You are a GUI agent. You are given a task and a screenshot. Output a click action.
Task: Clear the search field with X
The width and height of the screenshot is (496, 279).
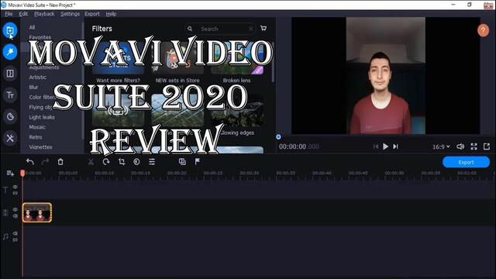click(x=250, y=29)
